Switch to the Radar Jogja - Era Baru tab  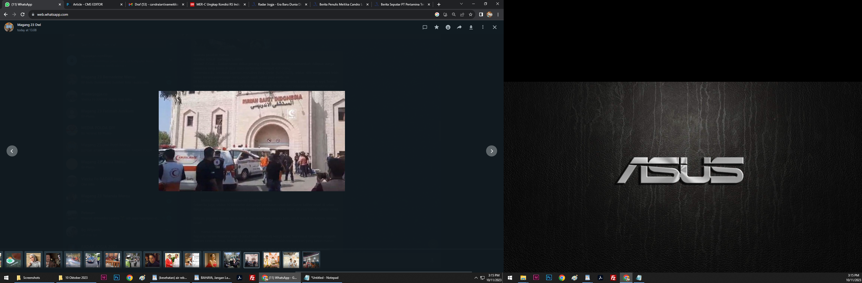coord(279,4)
